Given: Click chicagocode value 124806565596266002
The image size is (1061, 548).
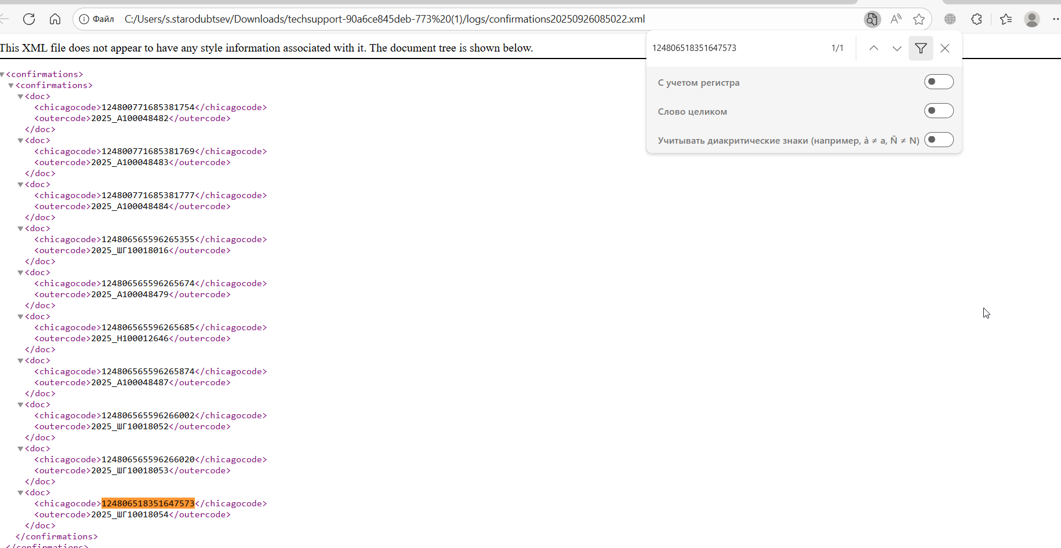Looking at the screenshot, I should (x=148, y=415).
